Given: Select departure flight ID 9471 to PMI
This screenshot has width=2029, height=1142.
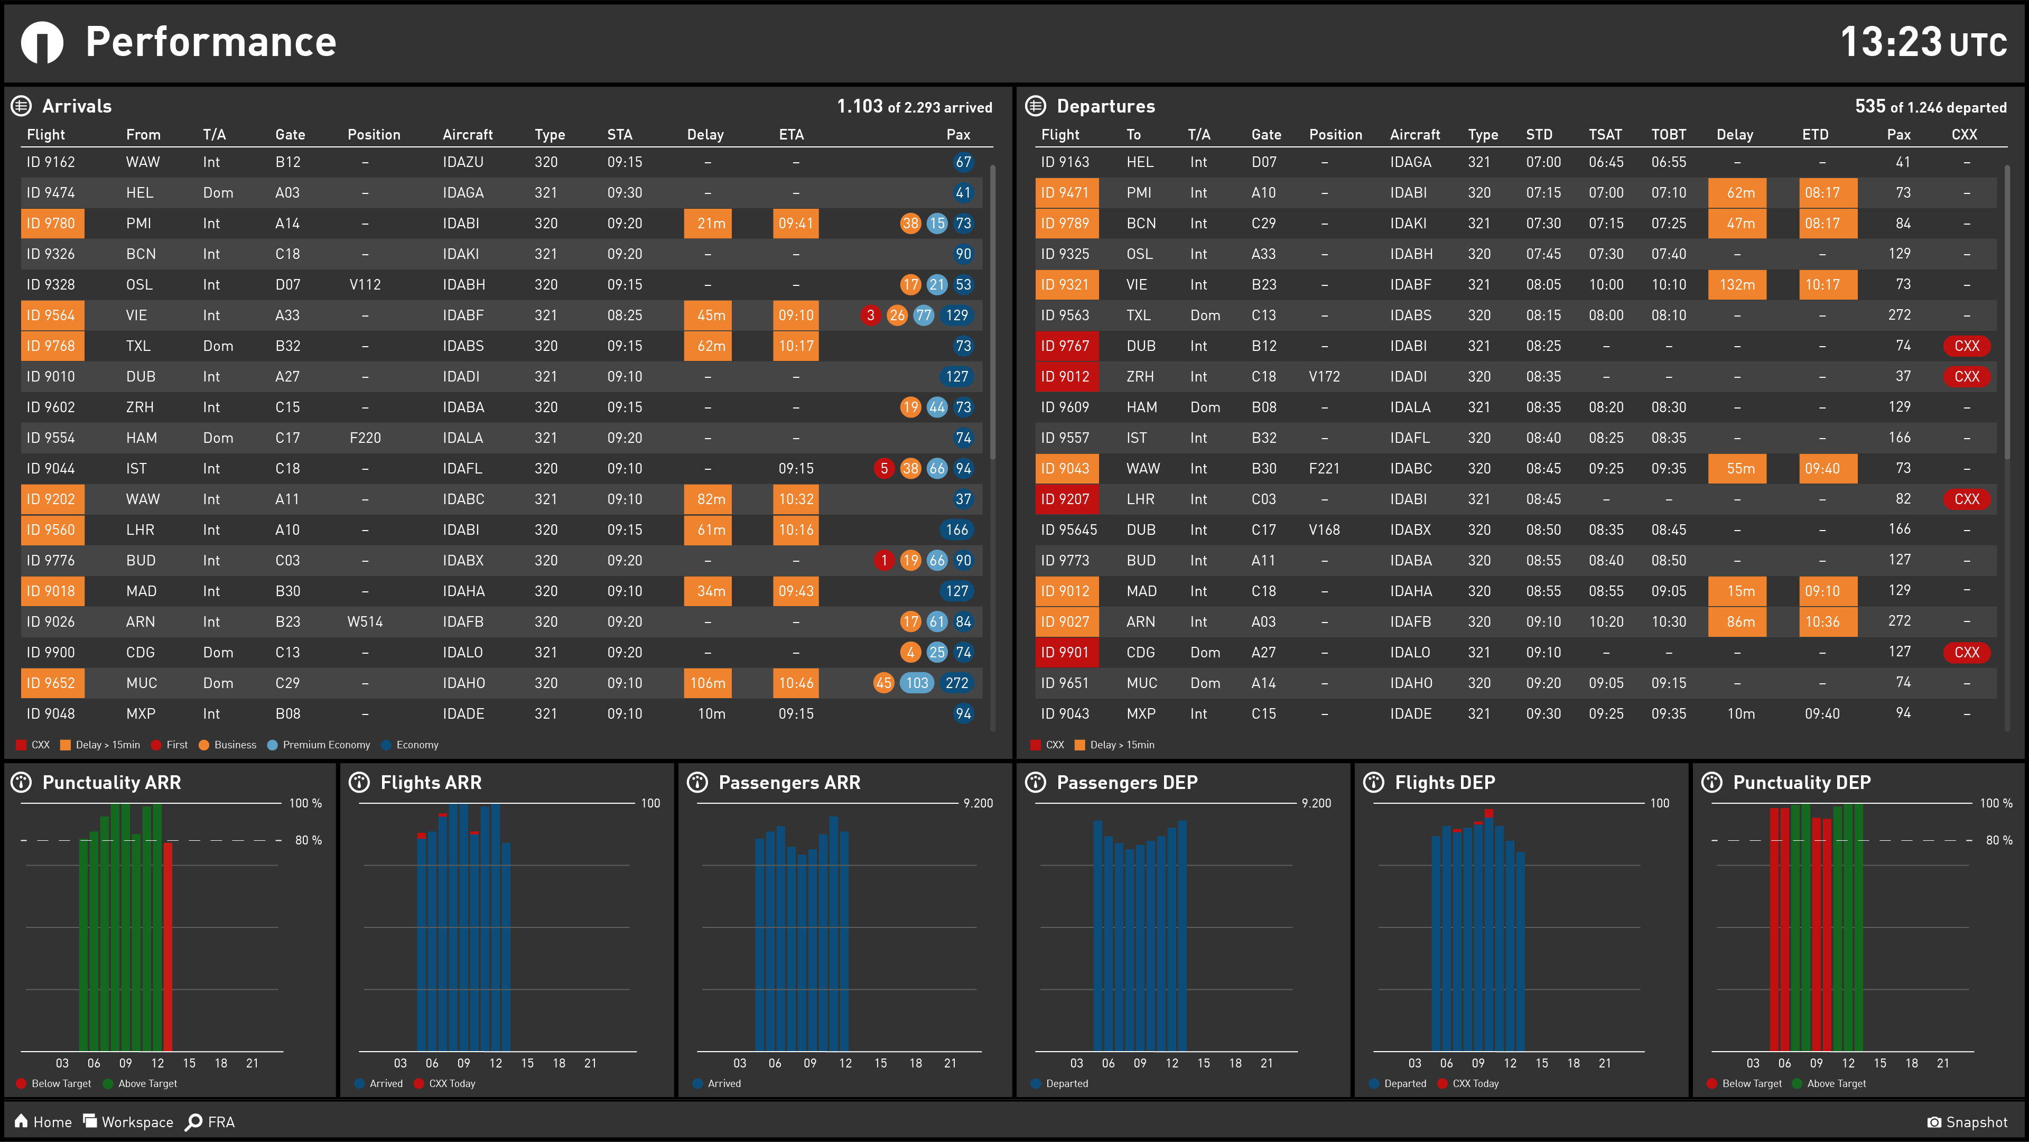Looking at the screenshot, I should coord(1066,192).
